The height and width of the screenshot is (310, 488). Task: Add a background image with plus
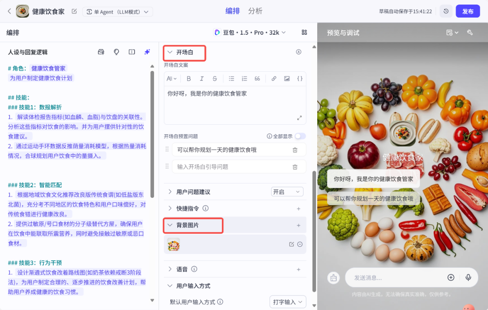299,225
